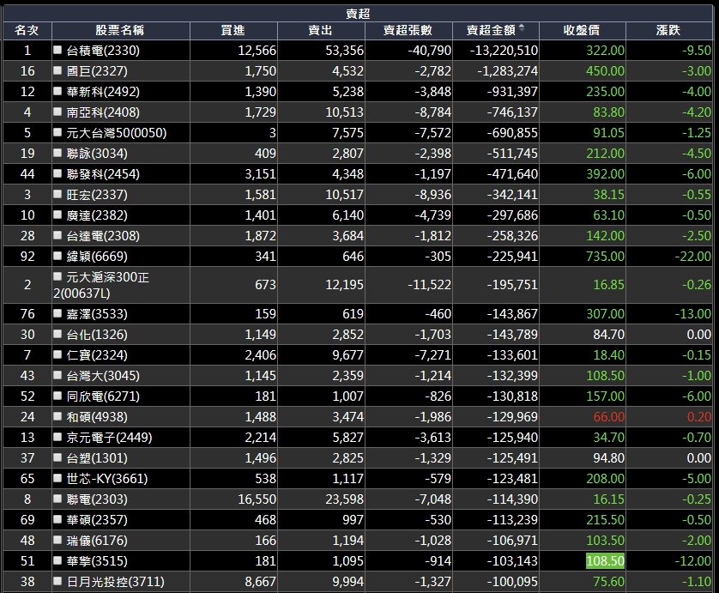
Task: Click 日月光投控 sell volume 9,994
Action: point(348,582)
